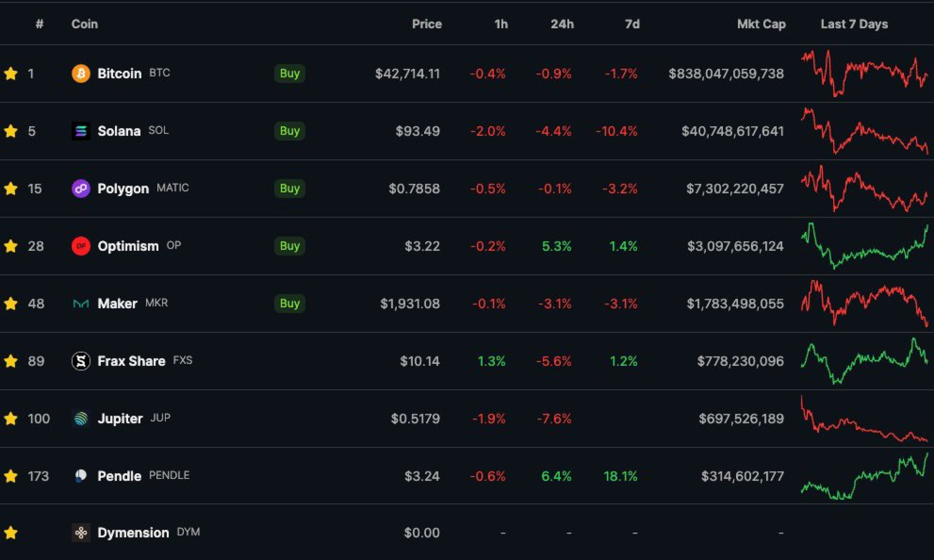This screenshot has height=560, width=934.
Task: Open Frax Share's 7-day sparkline
Action: click(x=865, y=361)
